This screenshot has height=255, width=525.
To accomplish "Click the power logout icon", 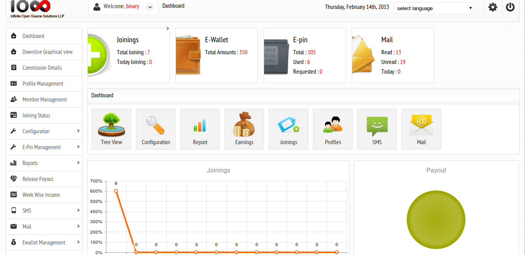I will [x=510, y=7].
